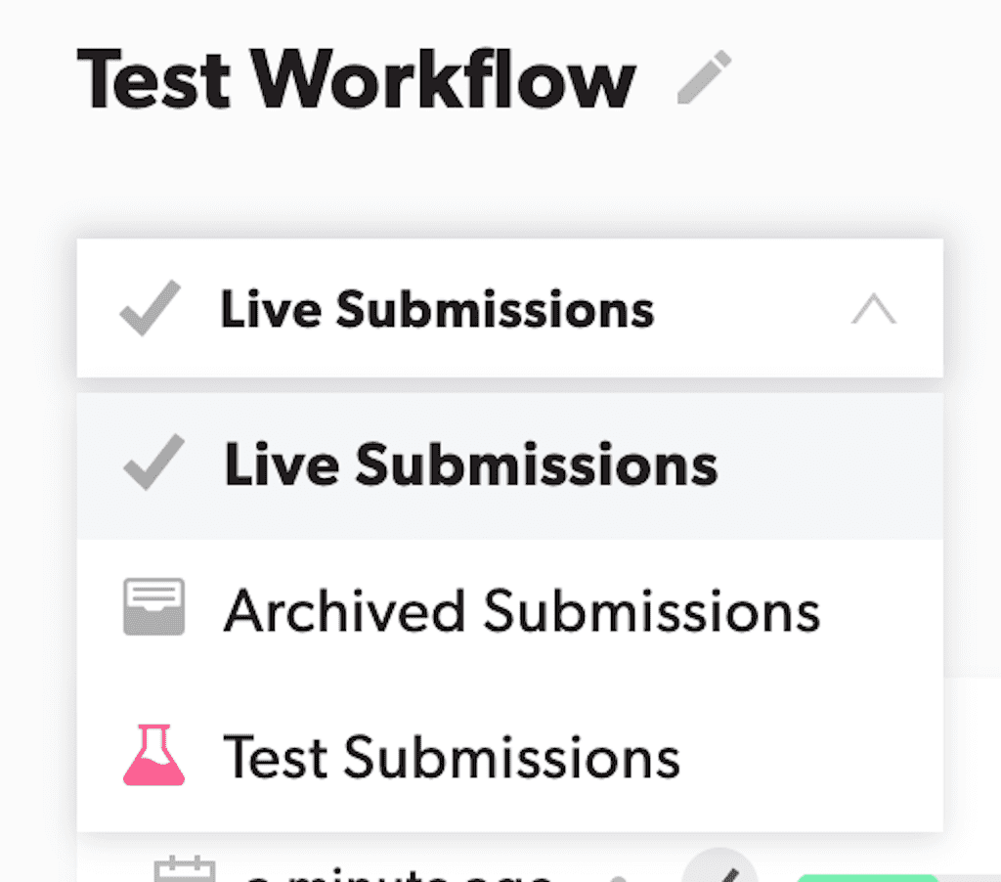
Task: Click the calendar icon below the dropdown
Action: [x=185, y=869]
